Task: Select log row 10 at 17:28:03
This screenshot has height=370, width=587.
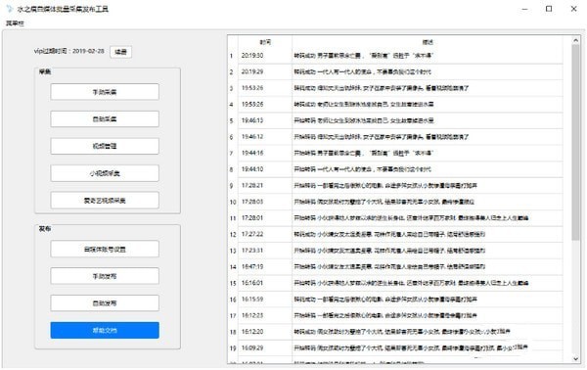Action: [395, 202]
